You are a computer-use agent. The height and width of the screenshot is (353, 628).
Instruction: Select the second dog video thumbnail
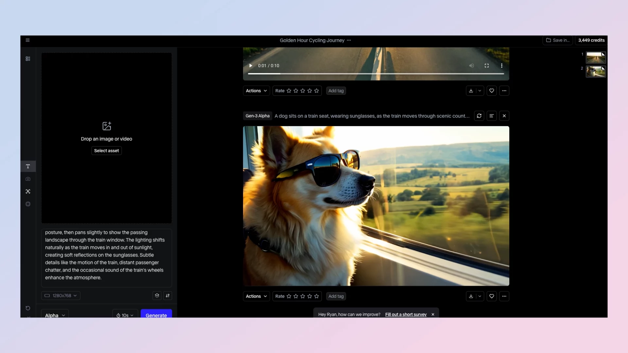pos(595,71)
